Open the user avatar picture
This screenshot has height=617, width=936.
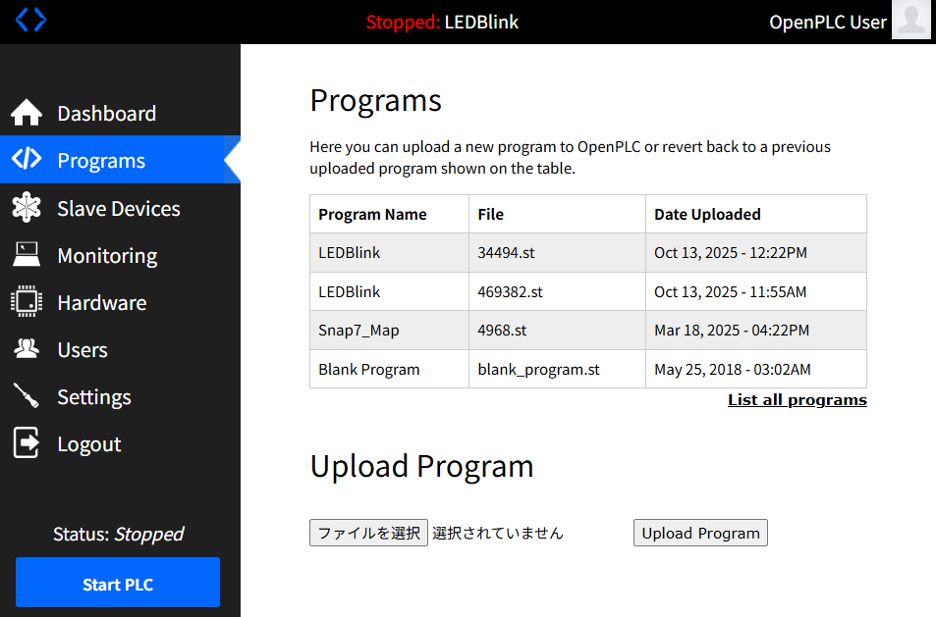(910, 21)
